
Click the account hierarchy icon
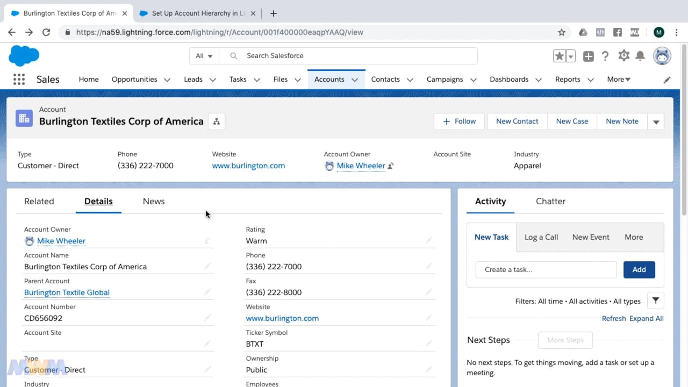click(x=217, y=121)
